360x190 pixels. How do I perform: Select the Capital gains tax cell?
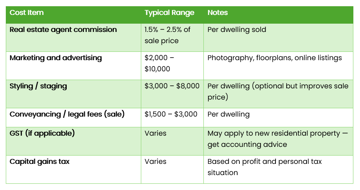point(39,162)
